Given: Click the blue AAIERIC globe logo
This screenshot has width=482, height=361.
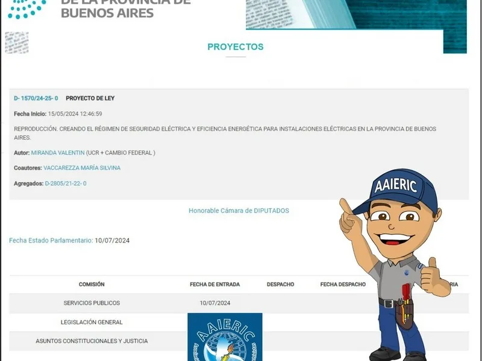Looking at the screenshot, I should (225, 337).
